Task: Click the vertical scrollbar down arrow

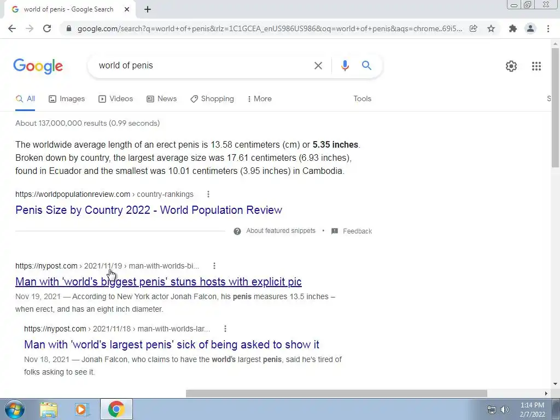Action: 555,384
